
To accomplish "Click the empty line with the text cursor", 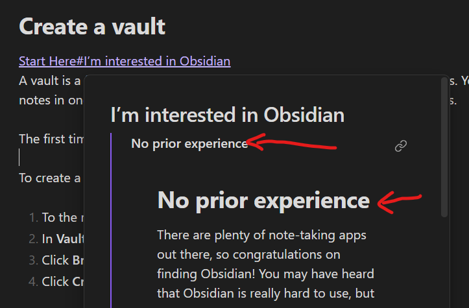I will [x=51, y=158].
